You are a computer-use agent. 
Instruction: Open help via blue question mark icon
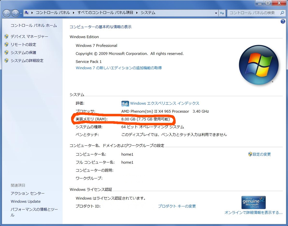[283, 21]
